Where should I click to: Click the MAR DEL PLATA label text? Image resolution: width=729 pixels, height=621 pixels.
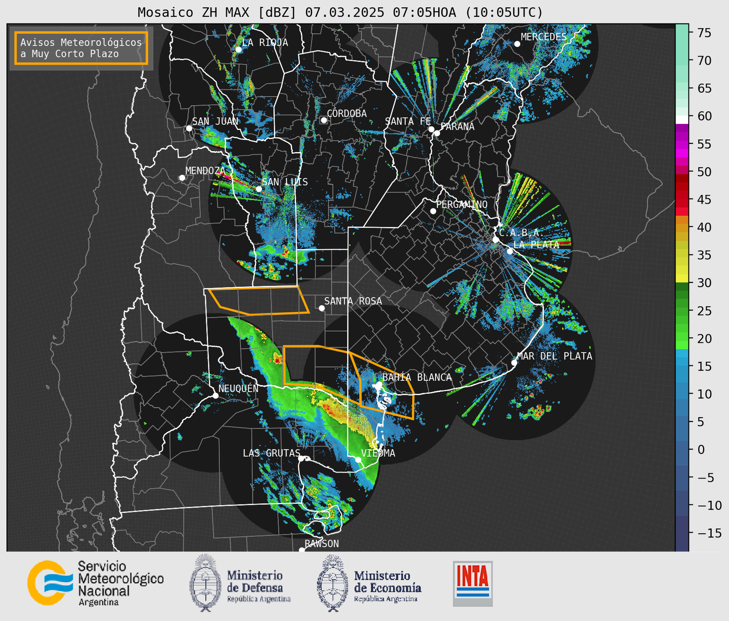555,356
